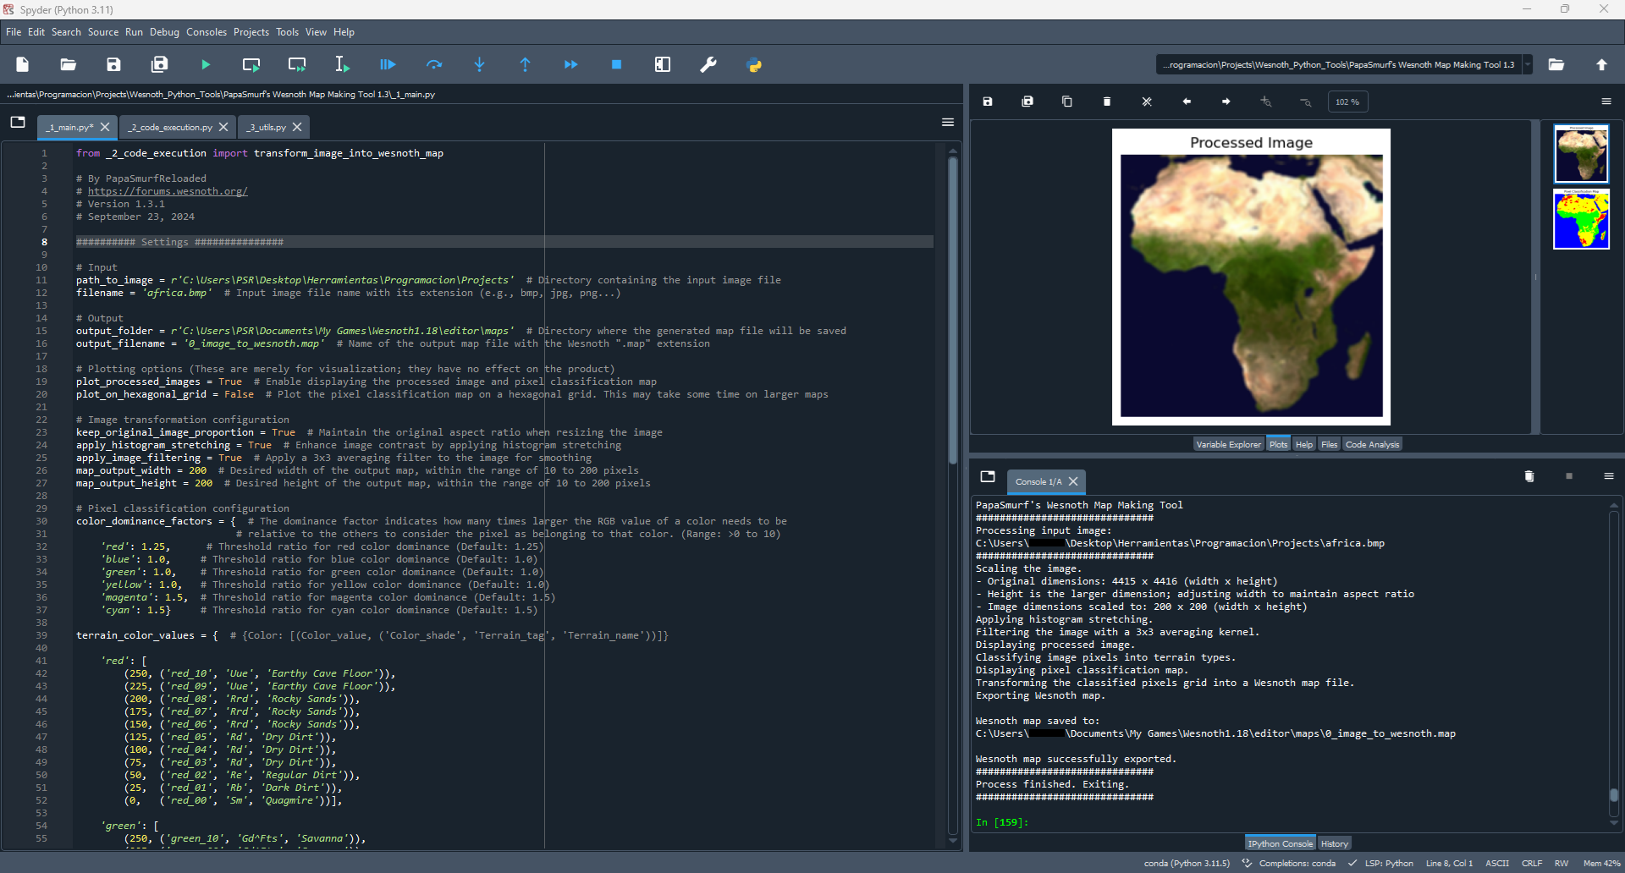Screen dimensions: 1625x873
Task: Zoom out of plot
Action: [x=1306, y=102]
